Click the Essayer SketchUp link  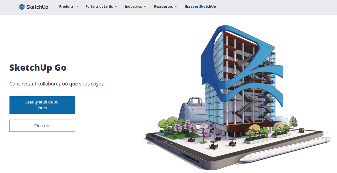pyautogui.click(x=200, y=6)
